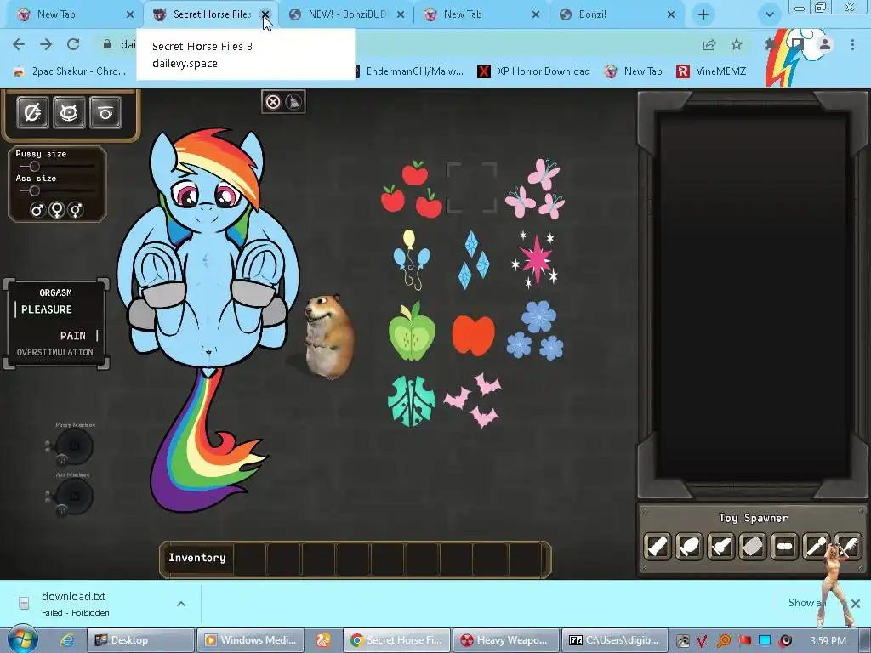This screenshot has height=653, width=871.
Task: Switch to the Heavy Weapo... taskbar item
Action: point(506,640)
